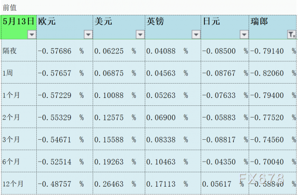298x195 pixels.
Task: Click the 前值 label above the table
Action: (x=10, y=7)
